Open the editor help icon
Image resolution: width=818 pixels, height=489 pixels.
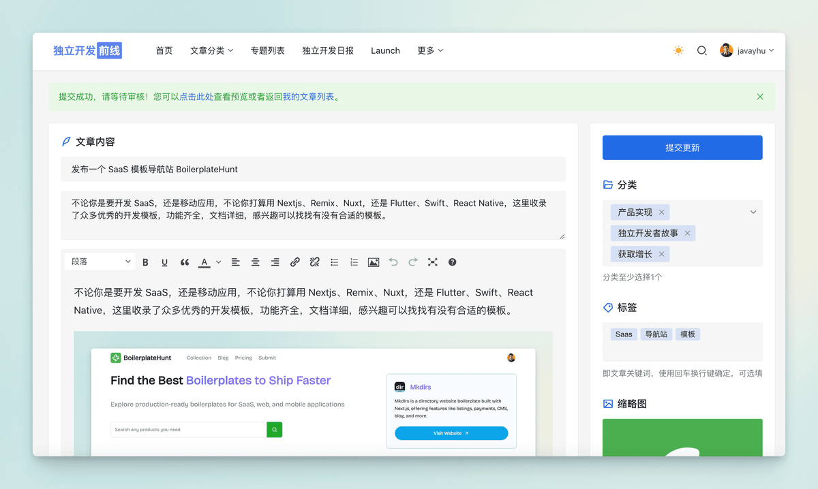(452, 262)
